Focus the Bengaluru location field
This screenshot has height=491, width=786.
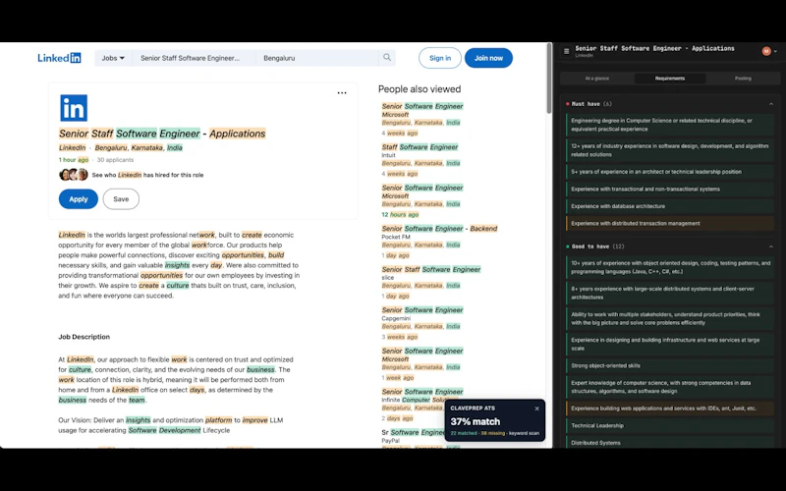tap(317, 58)
